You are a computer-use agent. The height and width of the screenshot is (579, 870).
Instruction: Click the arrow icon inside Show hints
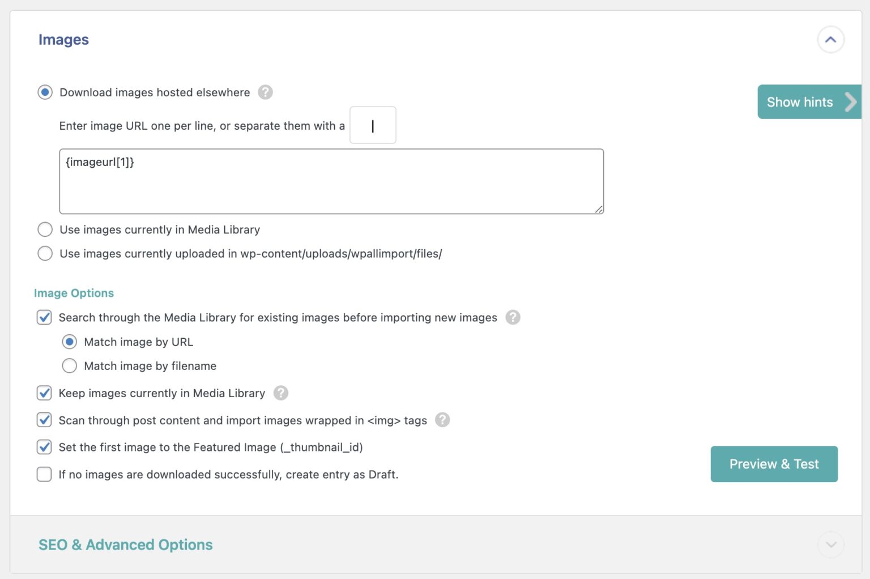coord(850,102)
